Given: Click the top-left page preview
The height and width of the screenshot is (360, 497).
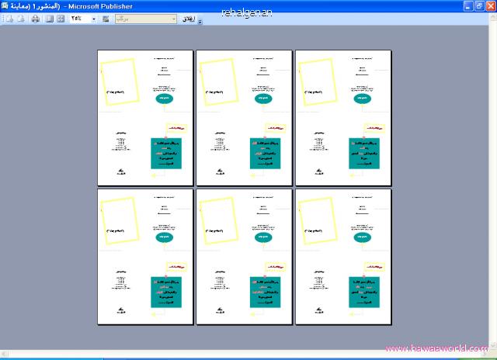Looking at the screenshot, I should [x=144, y=116].
